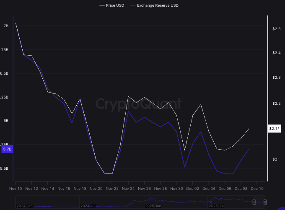
Task: Click the right handle of range navigator
Action: click(x=265, y=202)
